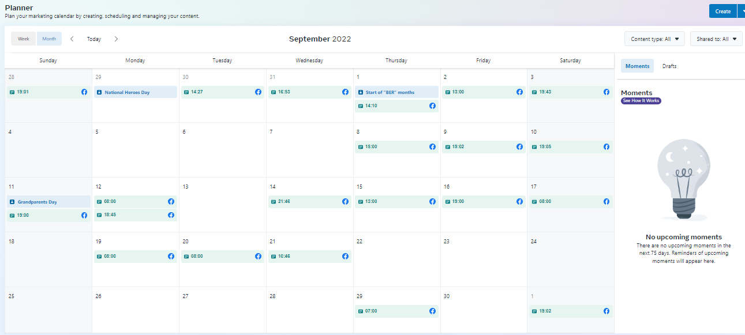Open the 15:00 scheduled post
745x335 pixels.
396,146
